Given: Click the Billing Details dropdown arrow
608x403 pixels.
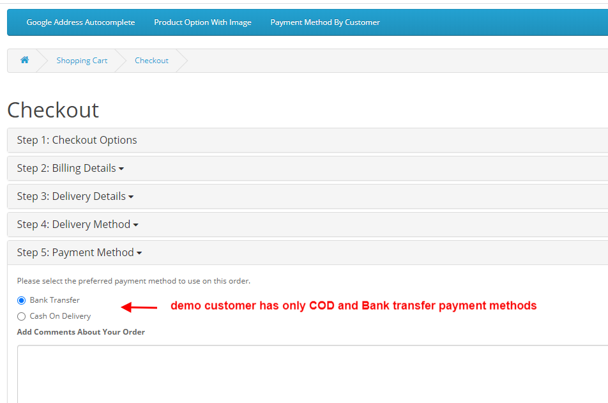Looking at the screenshot, I should pos(121,168).
